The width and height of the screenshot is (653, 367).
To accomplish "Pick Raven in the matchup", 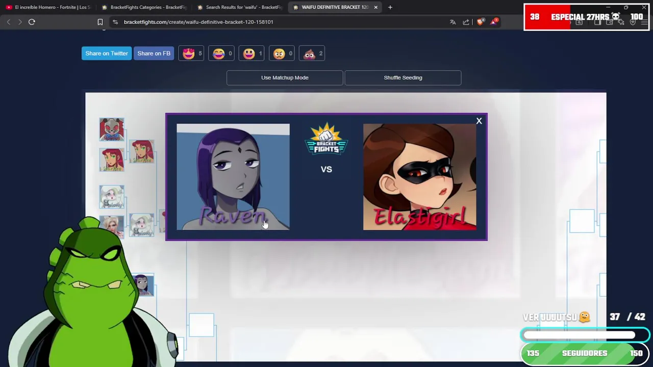I will (233, 176).
